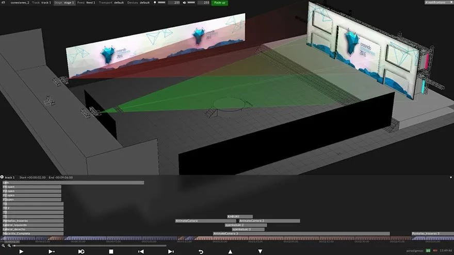Click the down triangle track arrow
This screenshot has height=255, width=454.
click(x=260, y=251)
